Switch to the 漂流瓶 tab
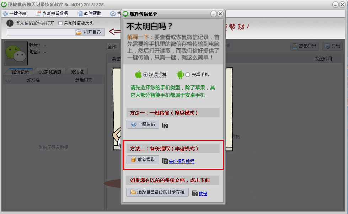Image resolution: width=348 pixels, height=214 pixels. point(77,72)
